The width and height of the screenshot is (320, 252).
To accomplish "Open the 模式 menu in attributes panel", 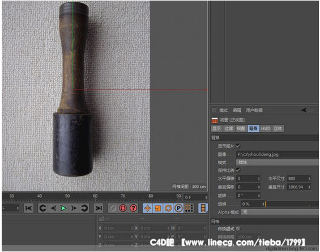I will tap(224, 111).
